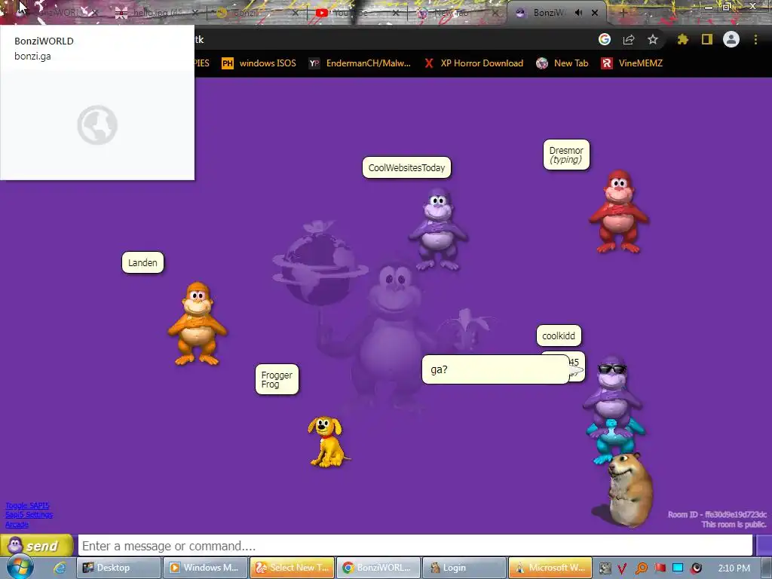This screenshot has width=772, height=579.
Task: Click the red flag tray icon
Action: (x=660, y=568)
